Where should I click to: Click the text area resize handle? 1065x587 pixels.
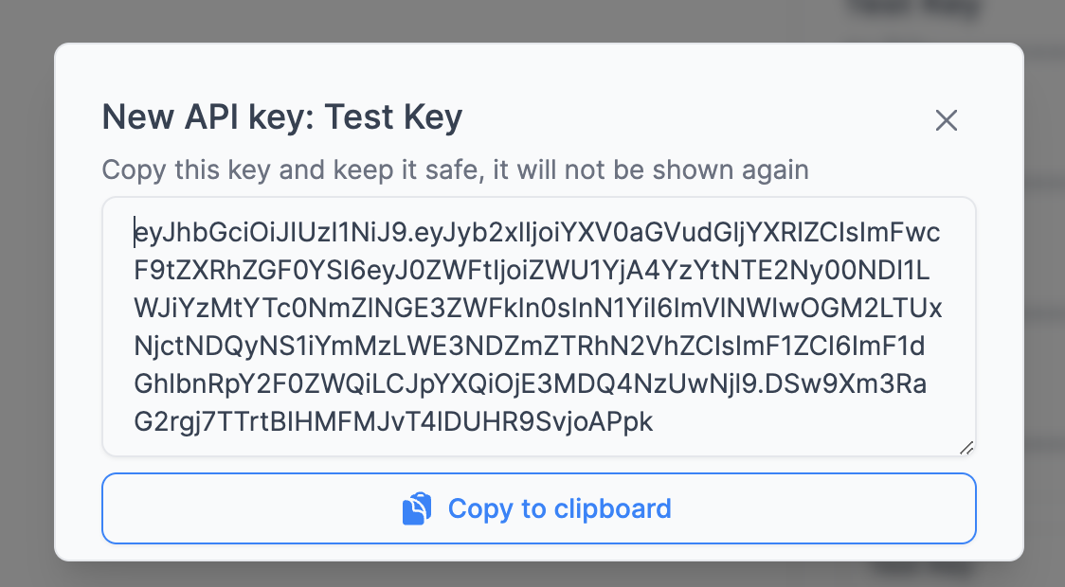pos(966,447)
